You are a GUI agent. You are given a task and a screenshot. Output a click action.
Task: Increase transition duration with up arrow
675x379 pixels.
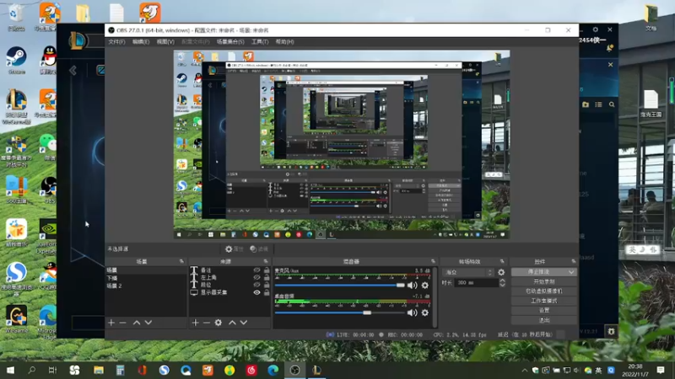point(502,280)
